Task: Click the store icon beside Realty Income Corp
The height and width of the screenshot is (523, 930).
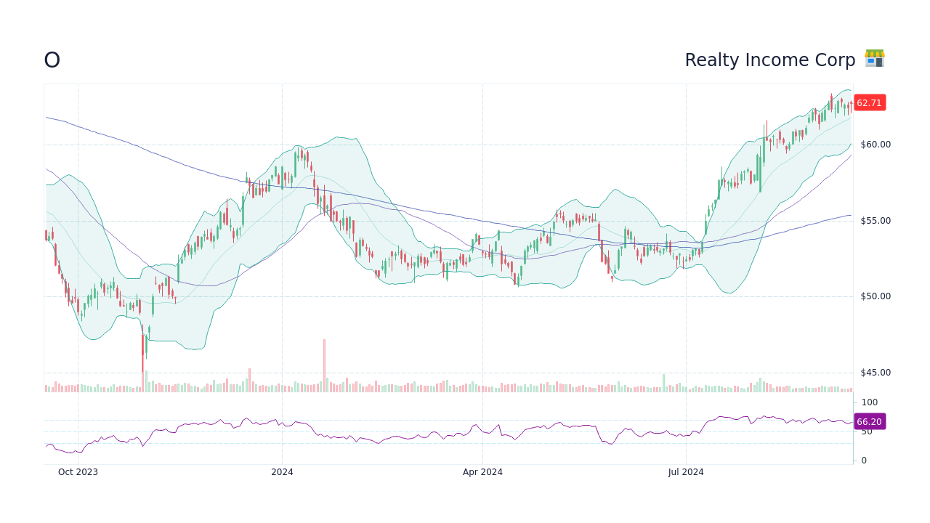Action: click(x=875, y=59)
